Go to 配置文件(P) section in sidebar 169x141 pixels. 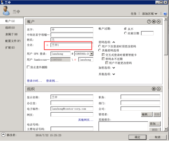[11, 41]
